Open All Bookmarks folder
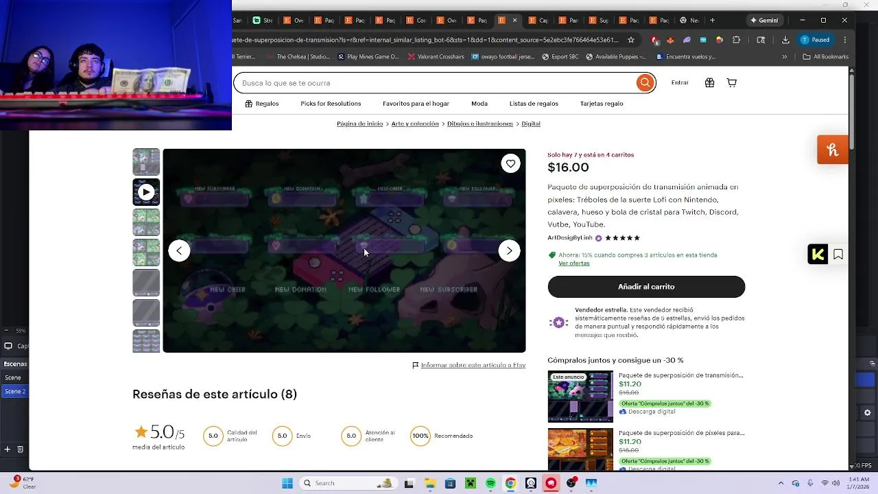878x494 pixels. (x=826, y=57)
